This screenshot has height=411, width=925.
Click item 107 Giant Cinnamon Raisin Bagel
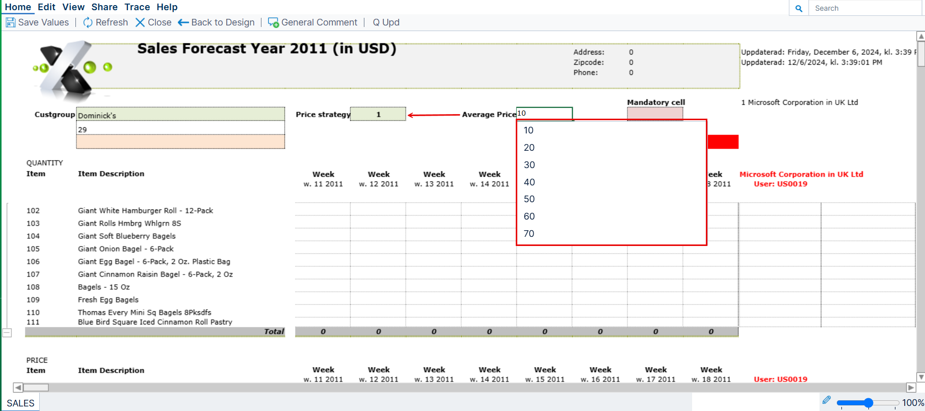[x=155, y=275]
